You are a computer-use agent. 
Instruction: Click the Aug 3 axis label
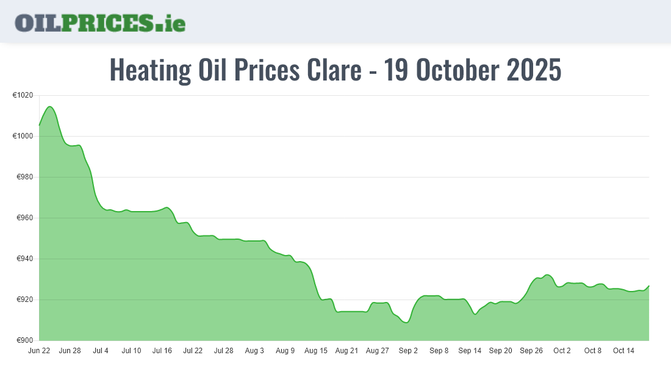coord(254,351)
